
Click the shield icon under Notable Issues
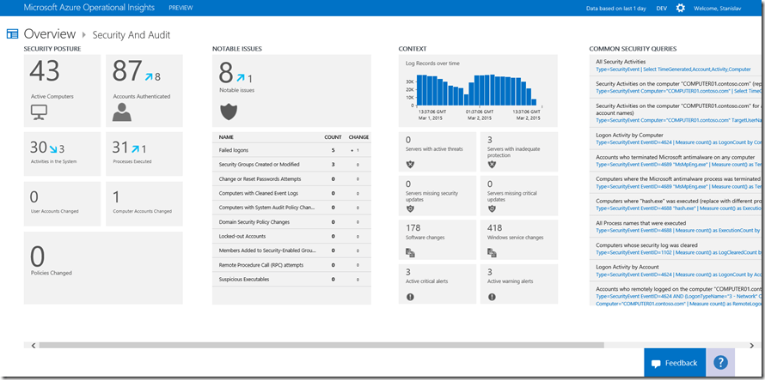pos(229,111)
